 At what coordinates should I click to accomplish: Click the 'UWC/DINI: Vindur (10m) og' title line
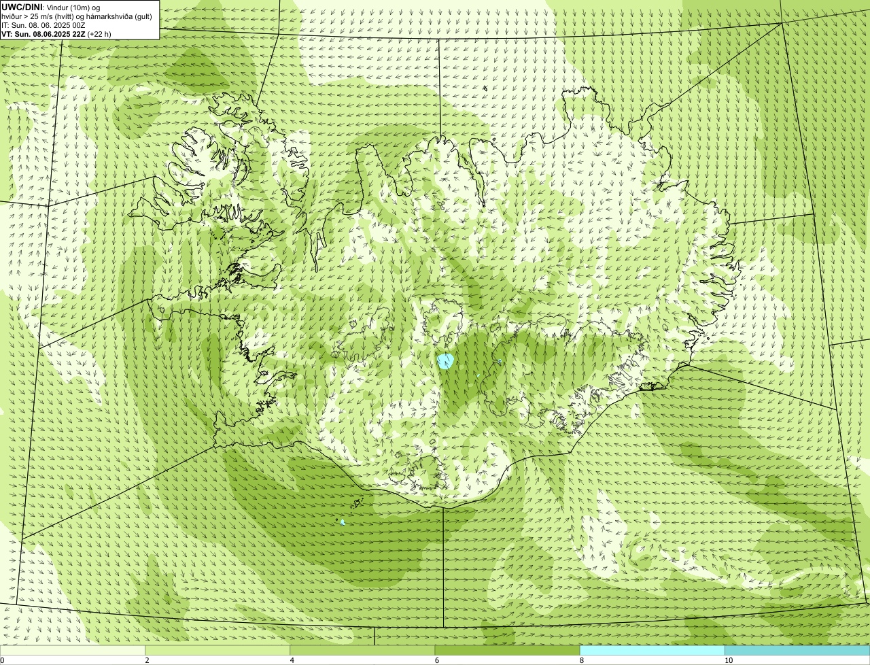coord(51,7)
